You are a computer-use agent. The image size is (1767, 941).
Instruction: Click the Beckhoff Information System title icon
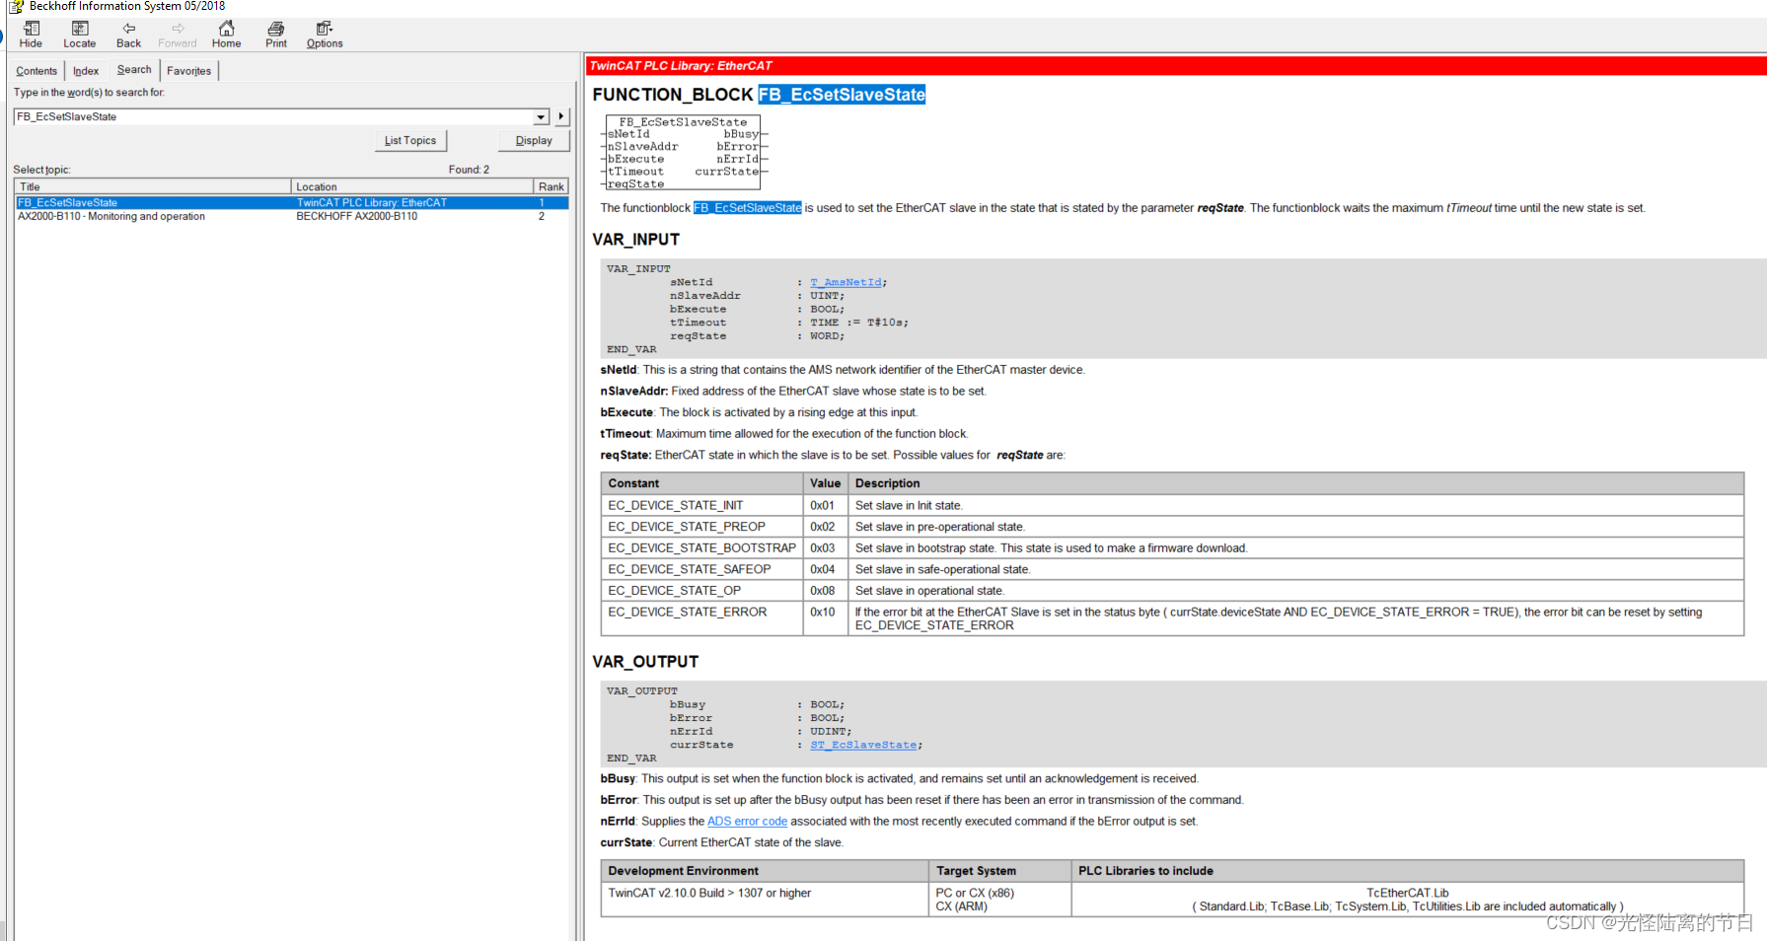[x=16, y=7]
